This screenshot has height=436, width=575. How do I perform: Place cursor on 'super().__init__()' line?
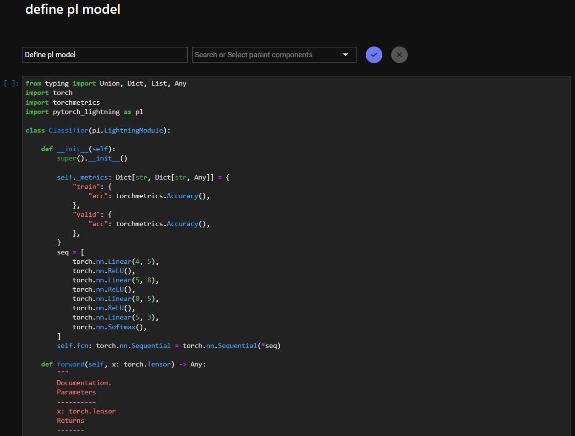(x=92, y=159)
